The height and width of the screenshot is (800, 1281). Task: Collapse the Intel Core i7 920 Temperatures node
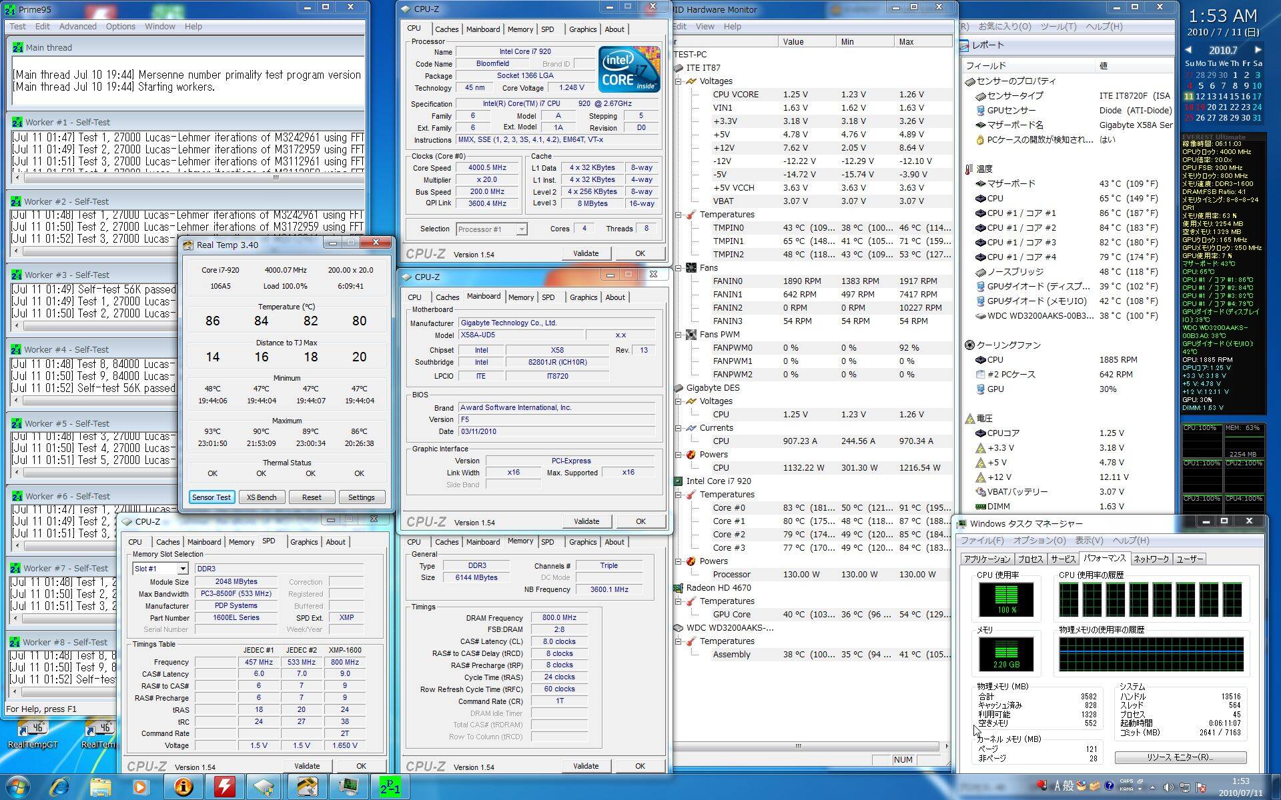pos(679,495)
